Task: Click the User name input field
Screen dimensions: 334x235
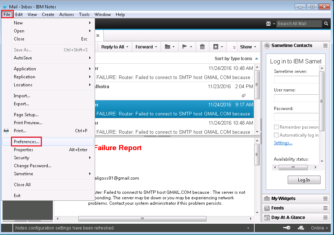Action: (x=296, y=98)
